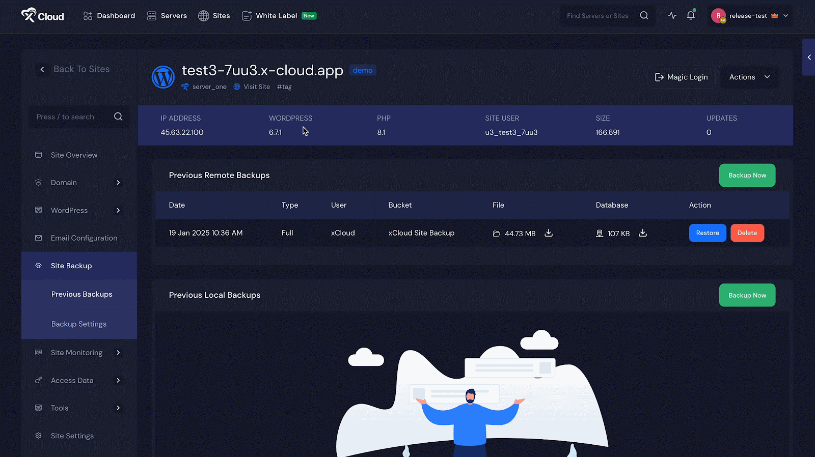Image resolution: width=815 pixels, height=457 pixels.
Task: Open Email Configuration
Action: [x=84, y=238]
